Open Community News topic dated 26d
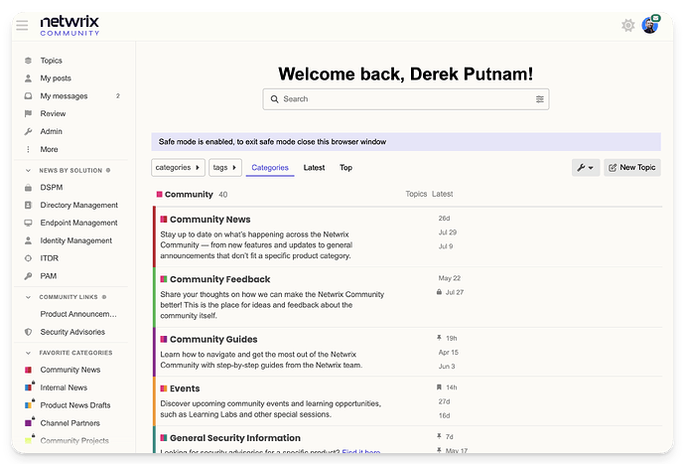Image resolution: width=685 pixels, height=464 pixels. point(444,219)
